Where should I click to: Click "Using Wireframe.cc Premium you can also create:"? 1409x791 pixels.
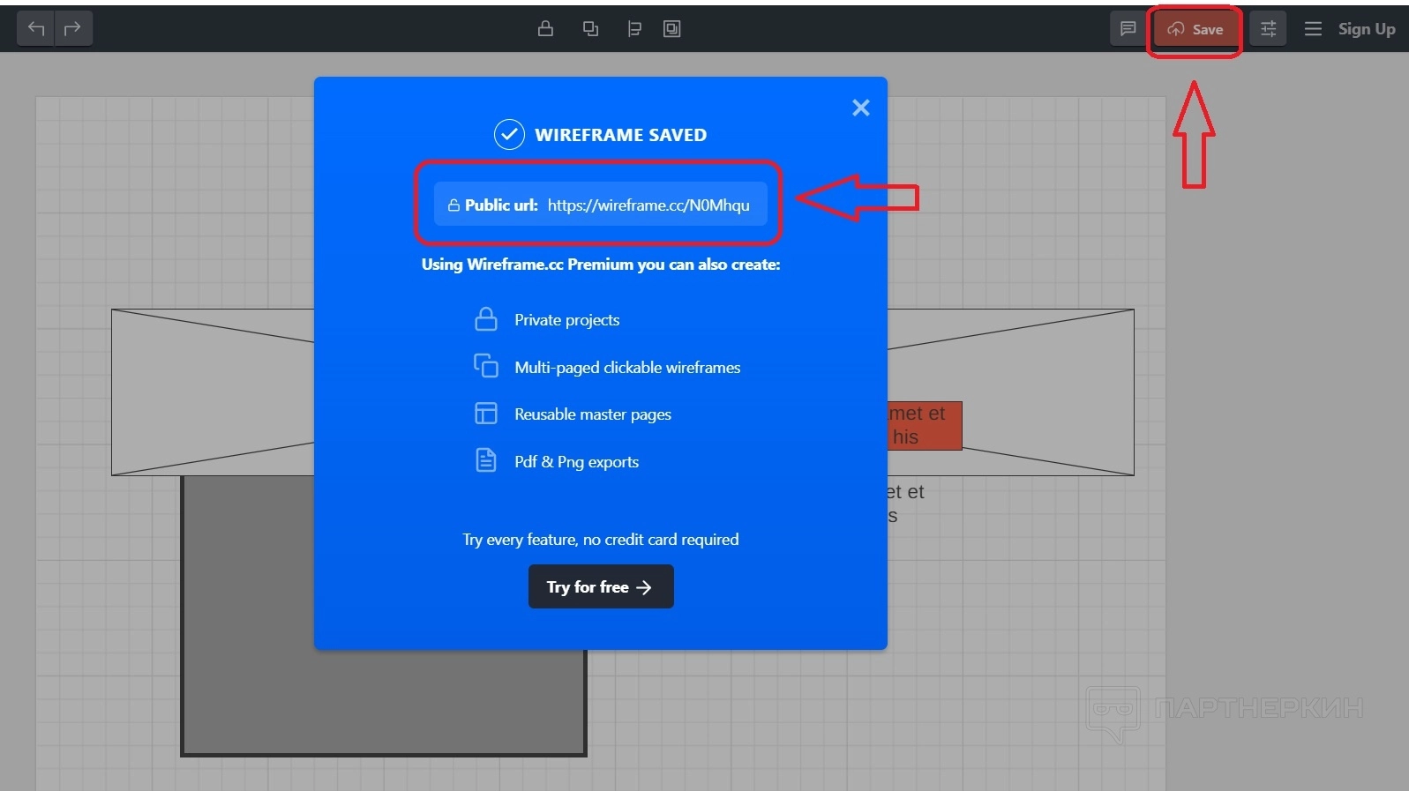(601, 265)
